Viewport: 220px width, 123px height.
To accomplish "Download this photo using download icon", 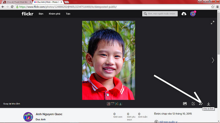I will (209, 104).
